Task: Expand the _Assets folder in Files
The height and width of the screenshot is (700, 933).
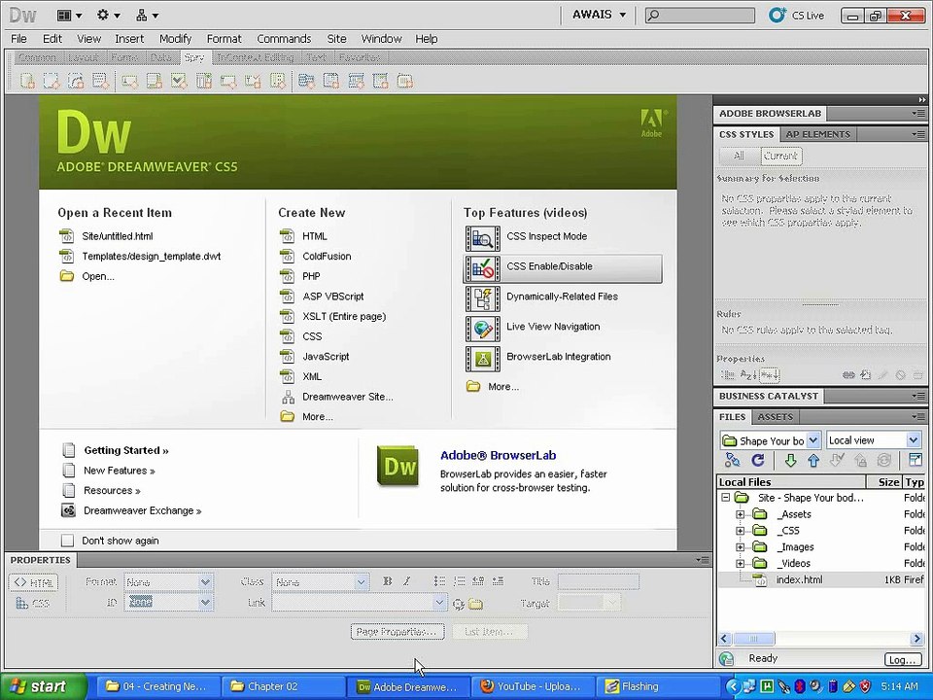Action: [740, 514]
